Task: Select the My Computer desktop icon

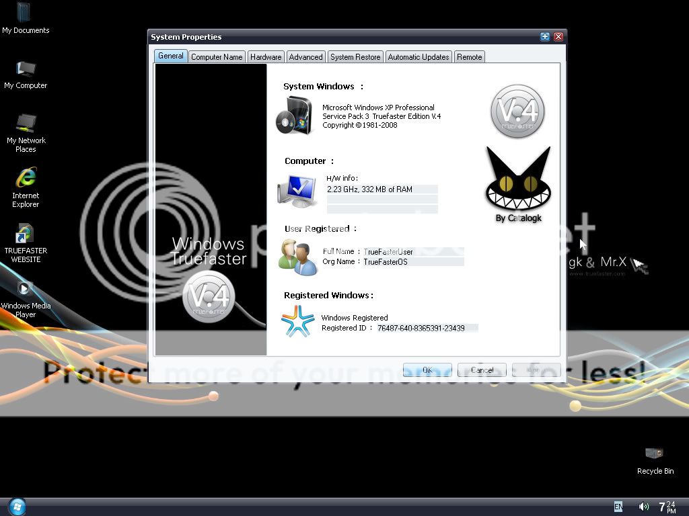Action: click(26, 69)
